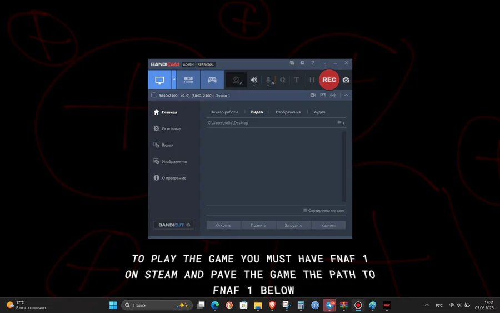Select HDMI device recording mode
500x313 pixels.
pyautogui.click(x=188, y=80)
